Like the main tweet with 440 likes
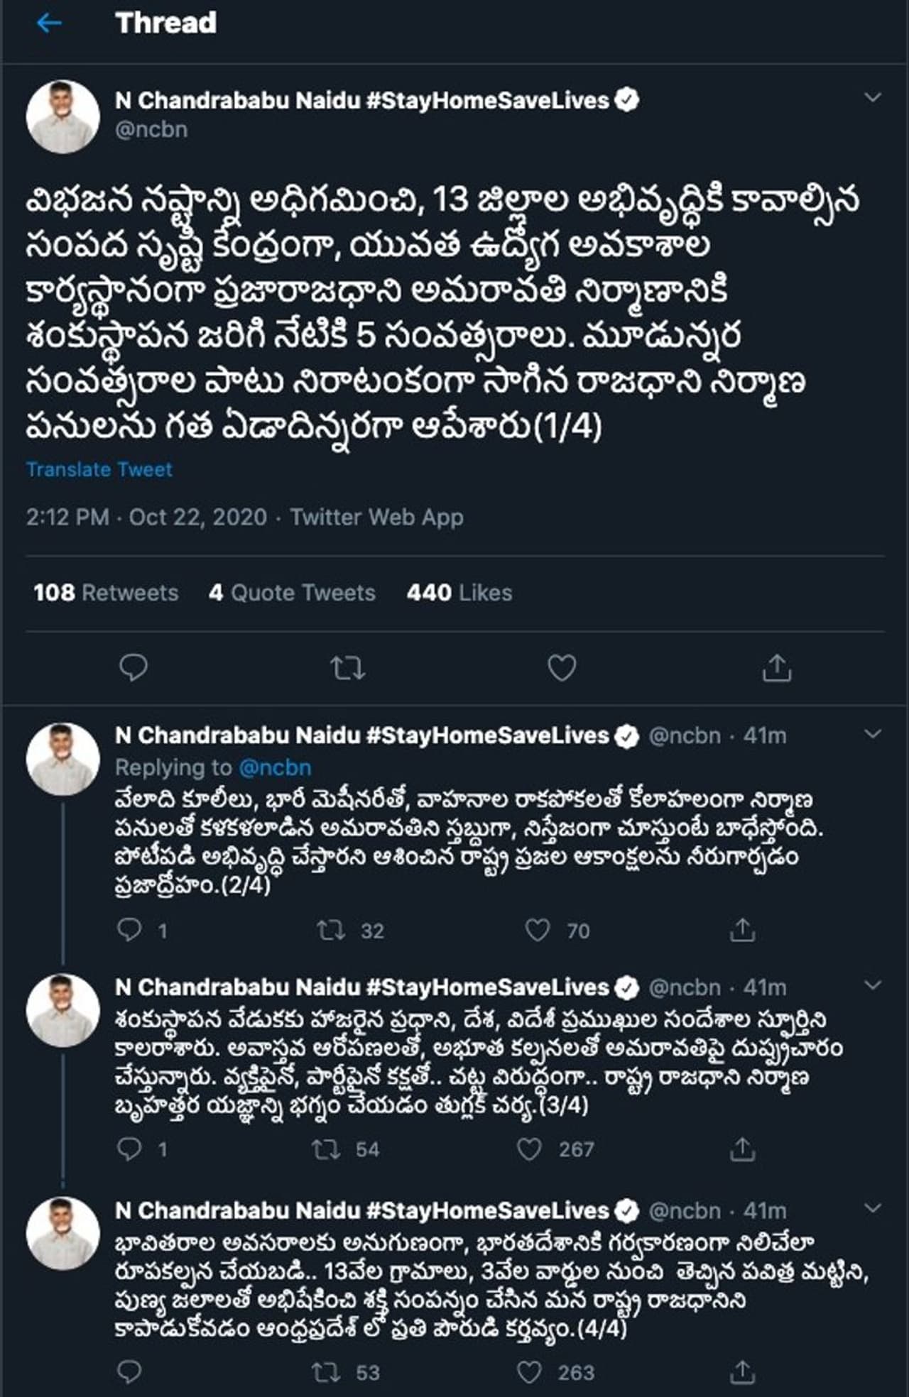 [562, 668]
